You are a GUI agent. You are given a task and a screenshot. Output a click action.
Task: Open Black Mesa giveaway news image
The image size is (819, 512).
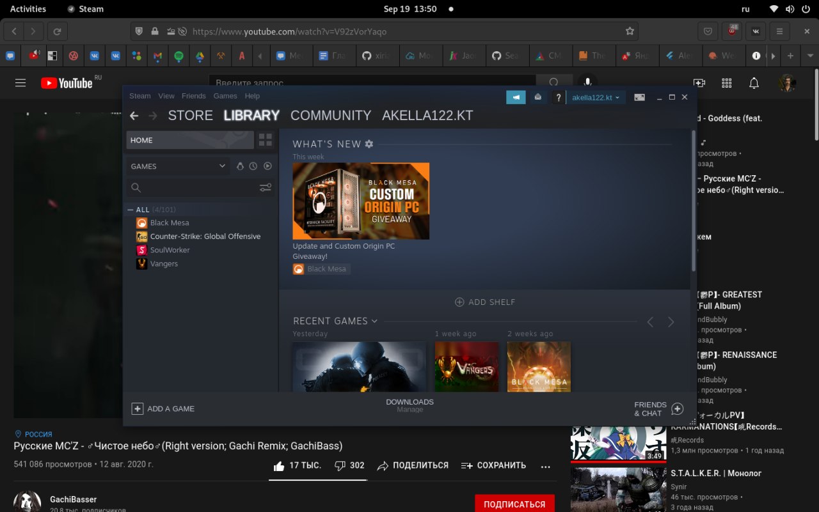361,201
